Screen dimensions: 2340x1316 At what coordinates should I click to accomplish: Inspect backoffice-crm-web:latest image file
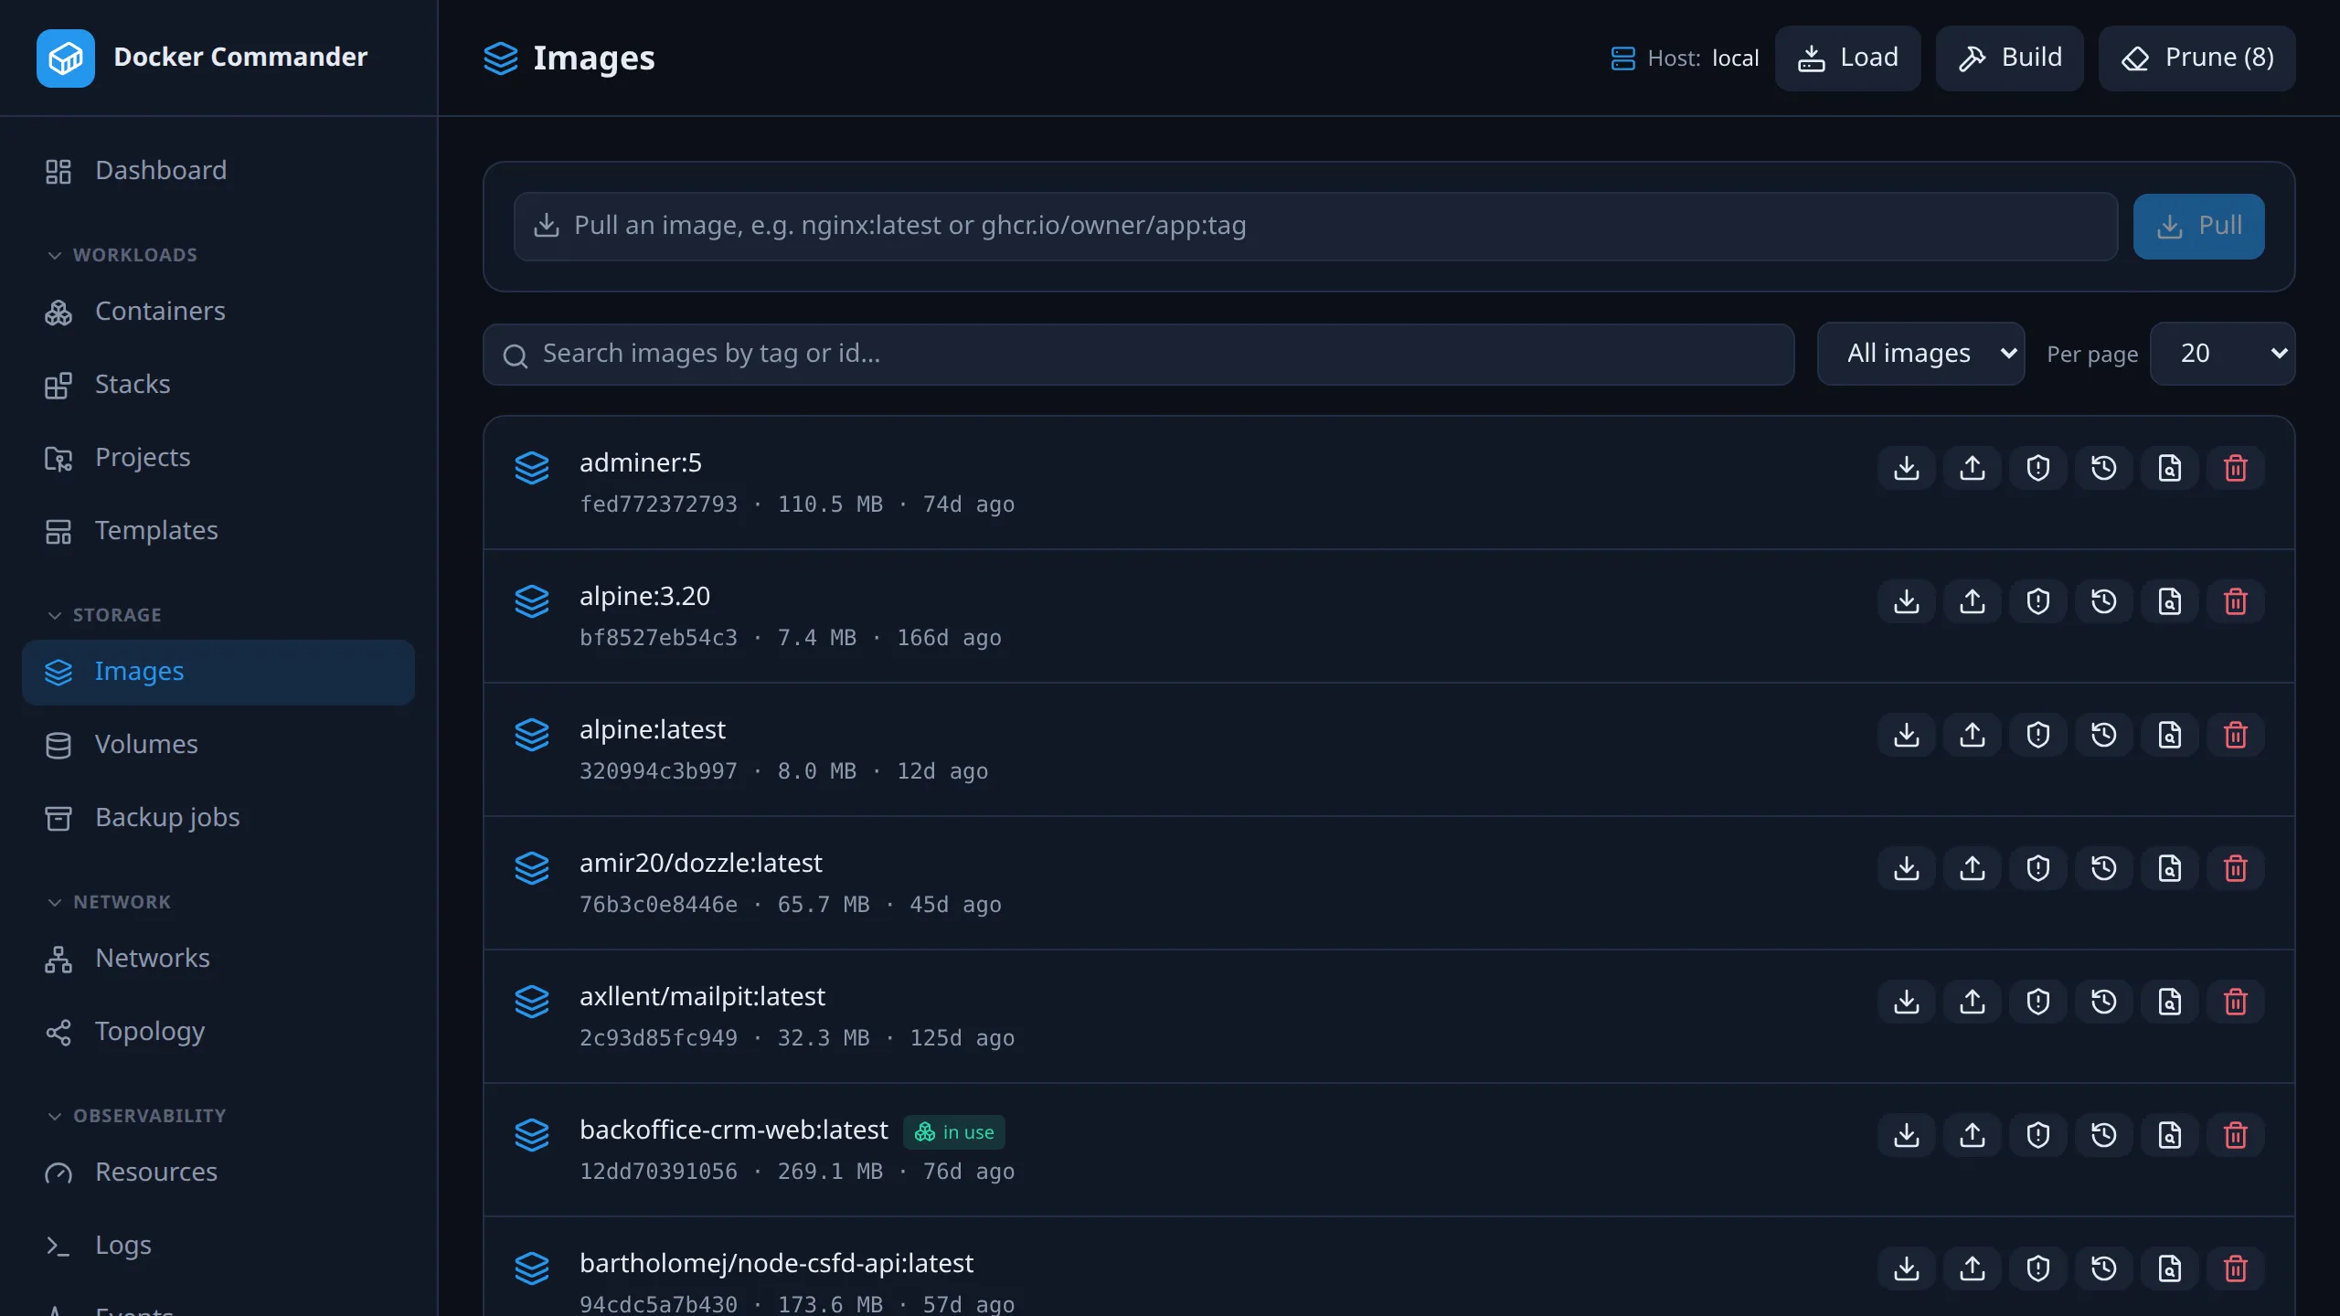(2170, 1136)
